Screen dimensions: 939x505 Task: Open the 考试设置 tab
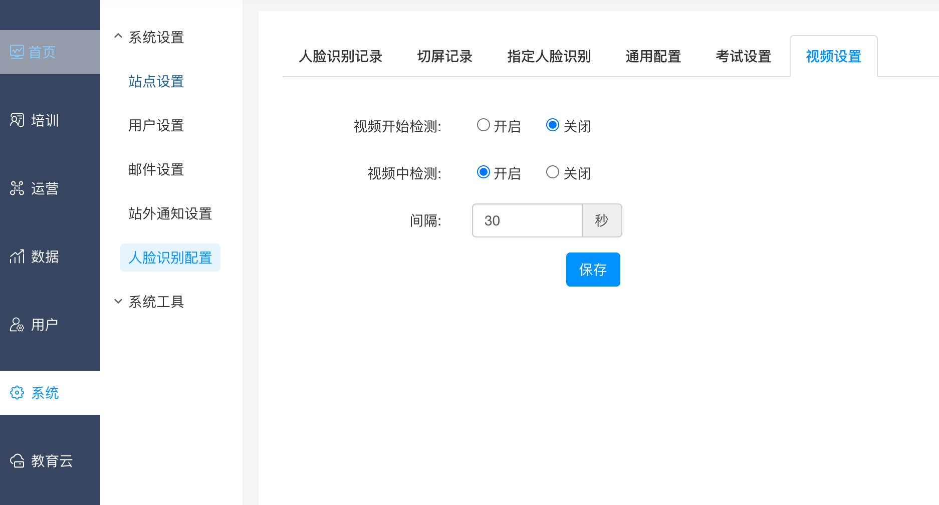(743, 57)
